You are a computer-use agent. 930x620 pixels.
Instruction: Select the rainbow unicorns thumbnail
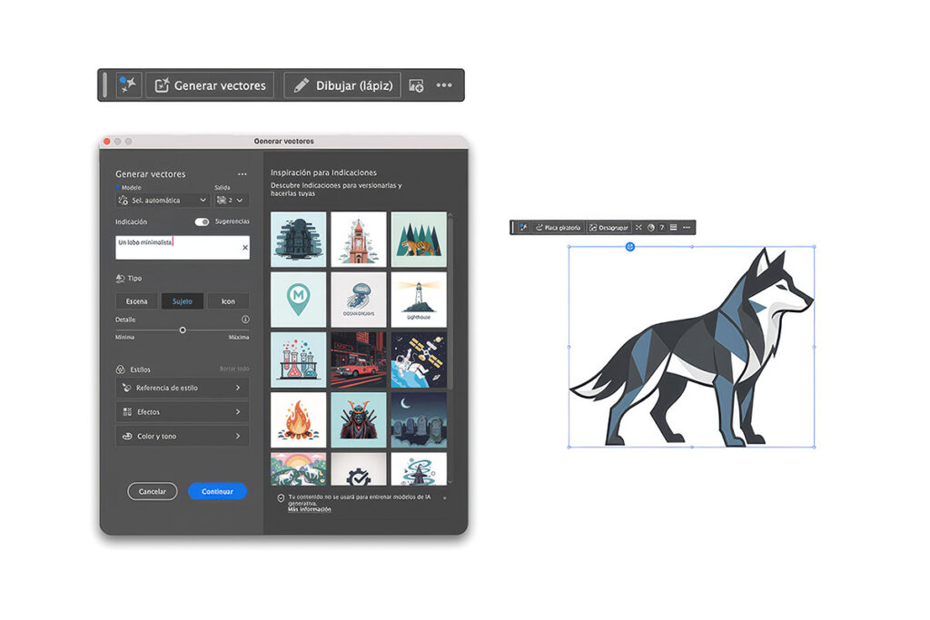click(x=298, y=468)
